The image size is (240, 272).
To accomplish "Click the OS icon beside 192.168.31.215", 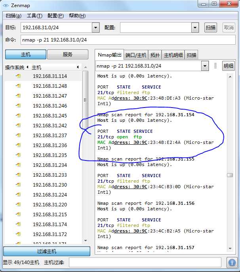I will [19, 214].
